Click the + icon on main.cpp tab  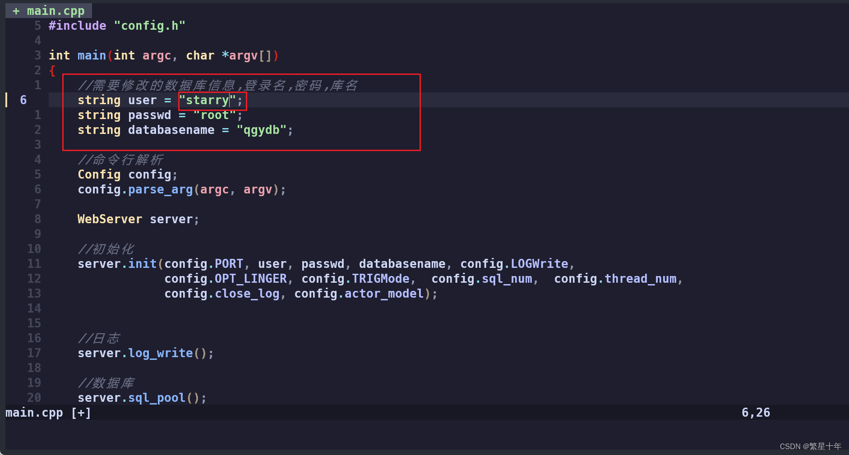pos(16,10)
